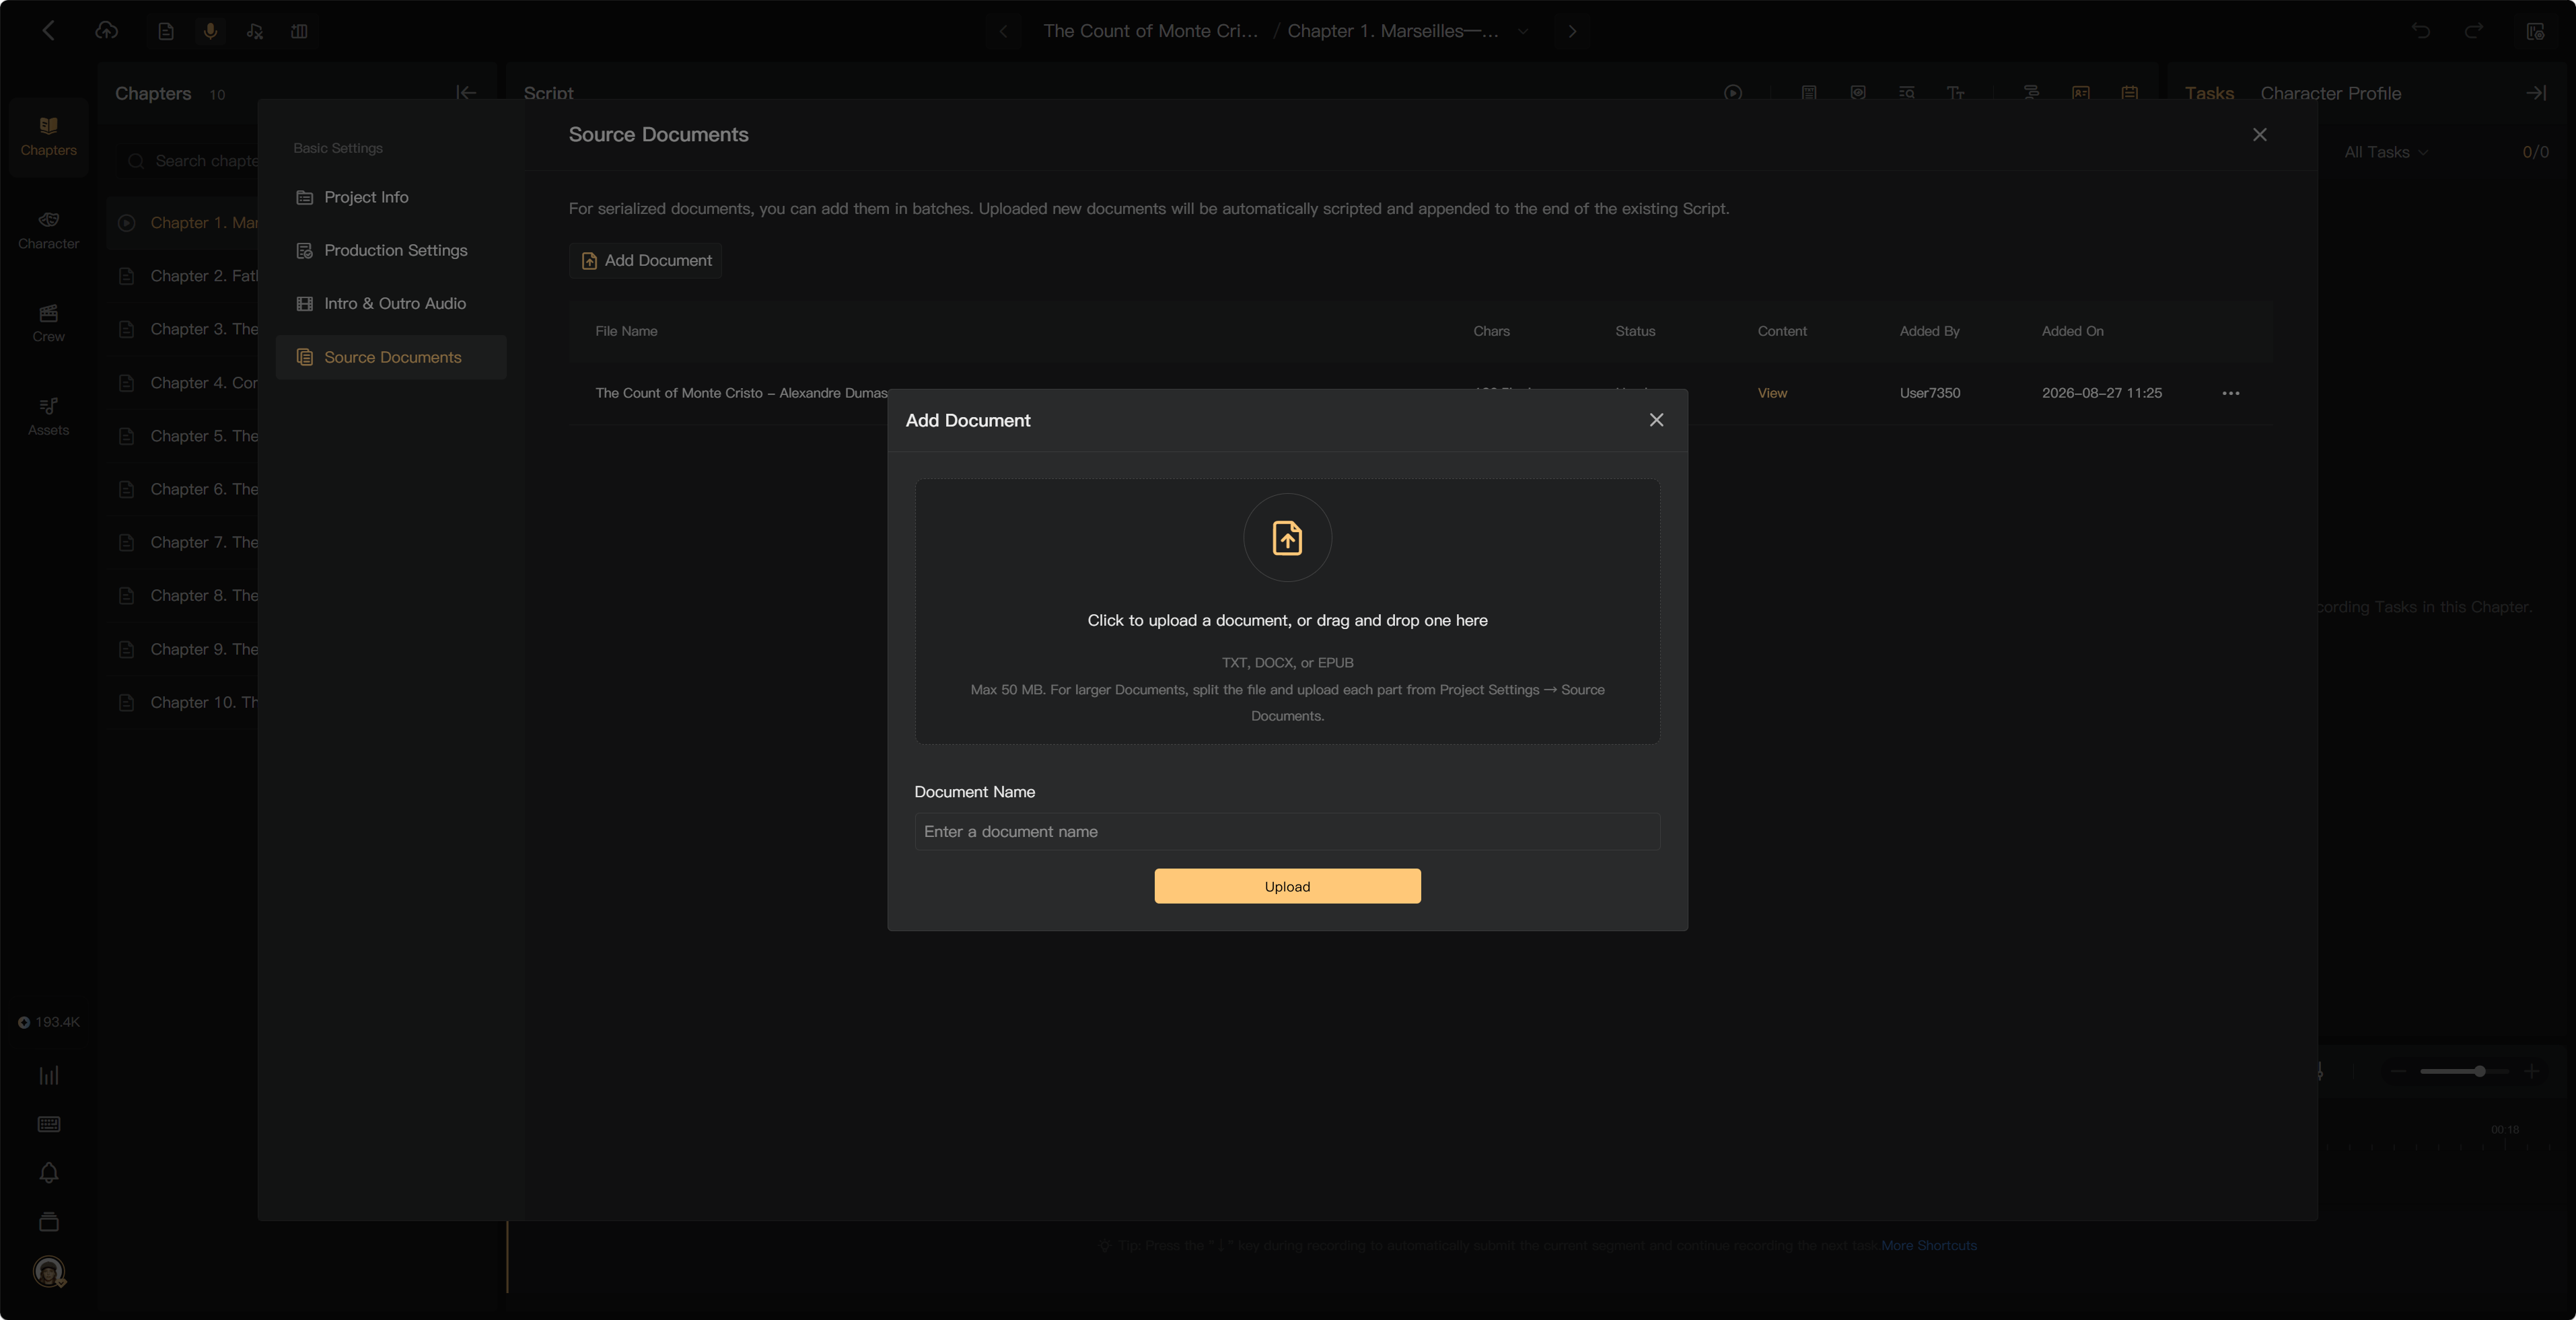
Task: Click the redo icon at top right
Action: coord(2473,31)
